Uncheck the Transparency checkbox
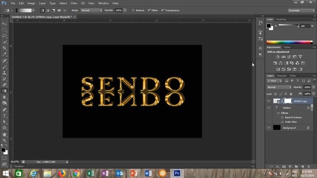The height and width of the screenshot is (178, 317). [x=162, y=10]
